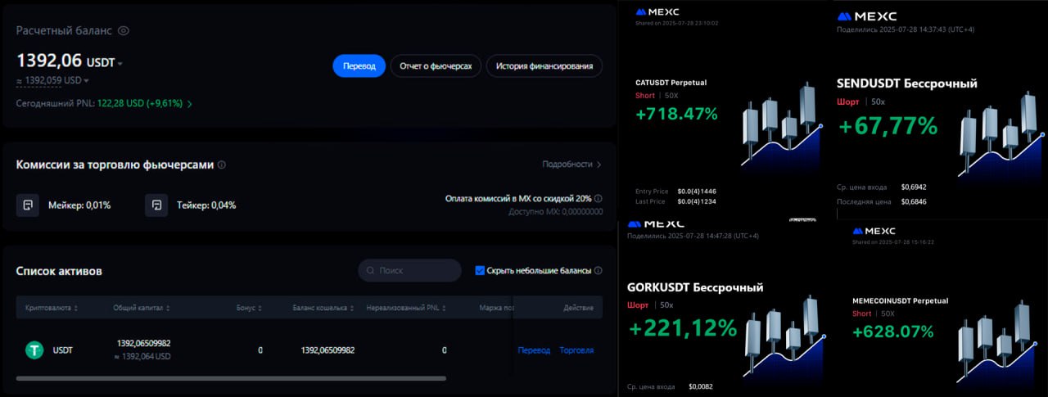Viewport: 1048px width, 397px height.
Task: Focus the Поиск asset search field
Action: pos(410,270)
